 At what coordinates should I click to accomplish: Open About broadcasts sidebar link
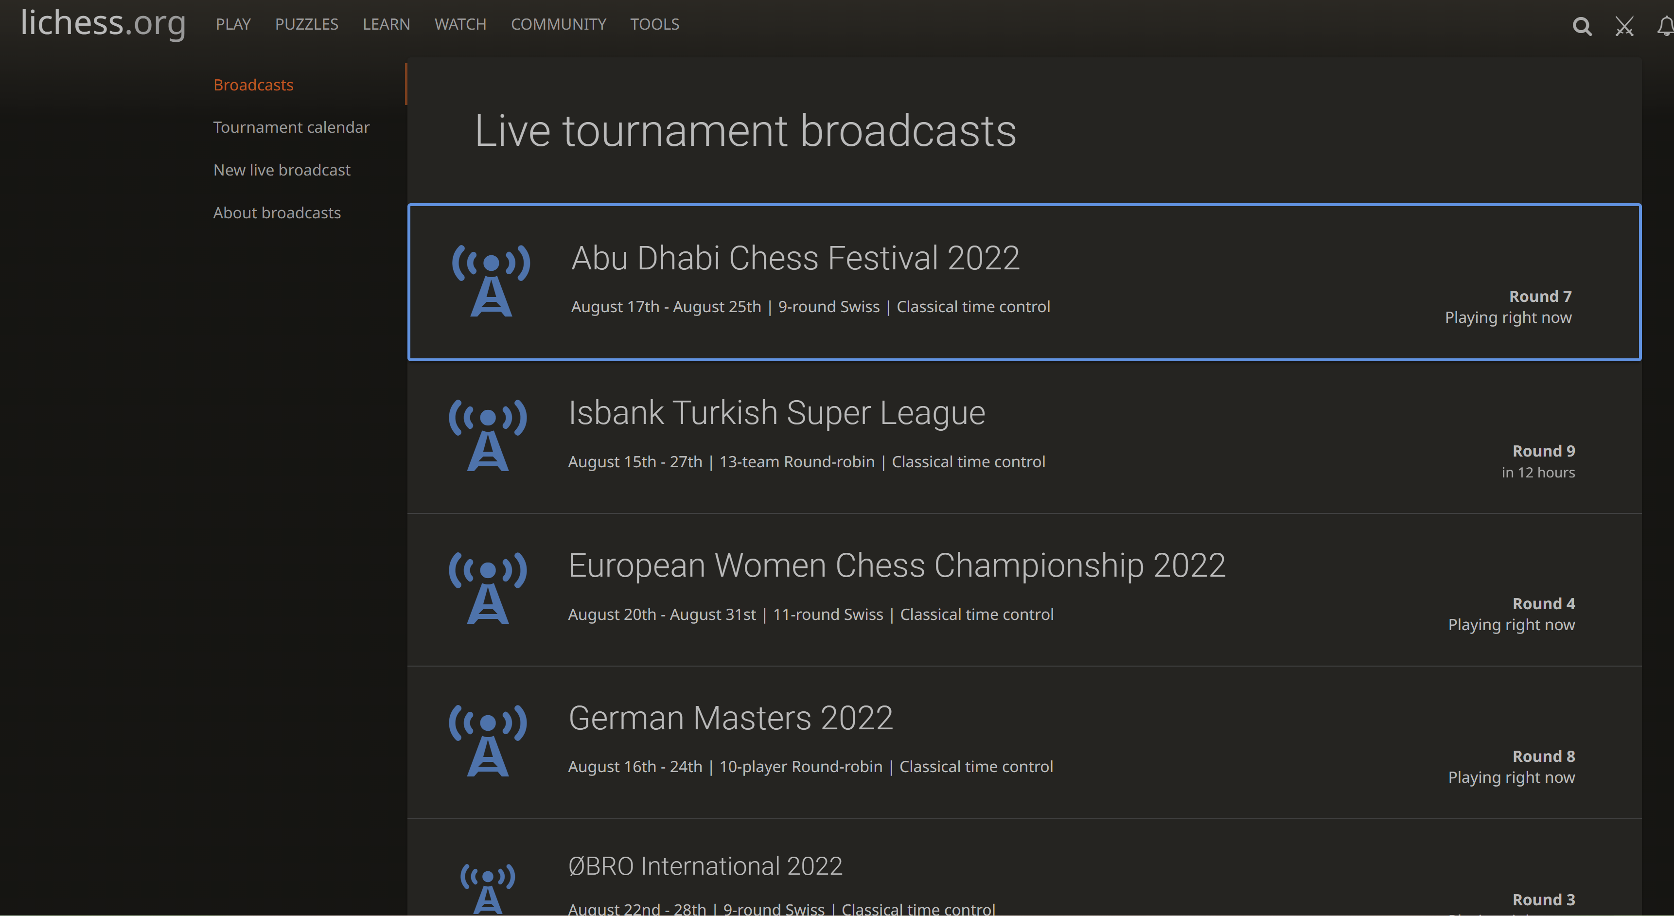point(277,213)
